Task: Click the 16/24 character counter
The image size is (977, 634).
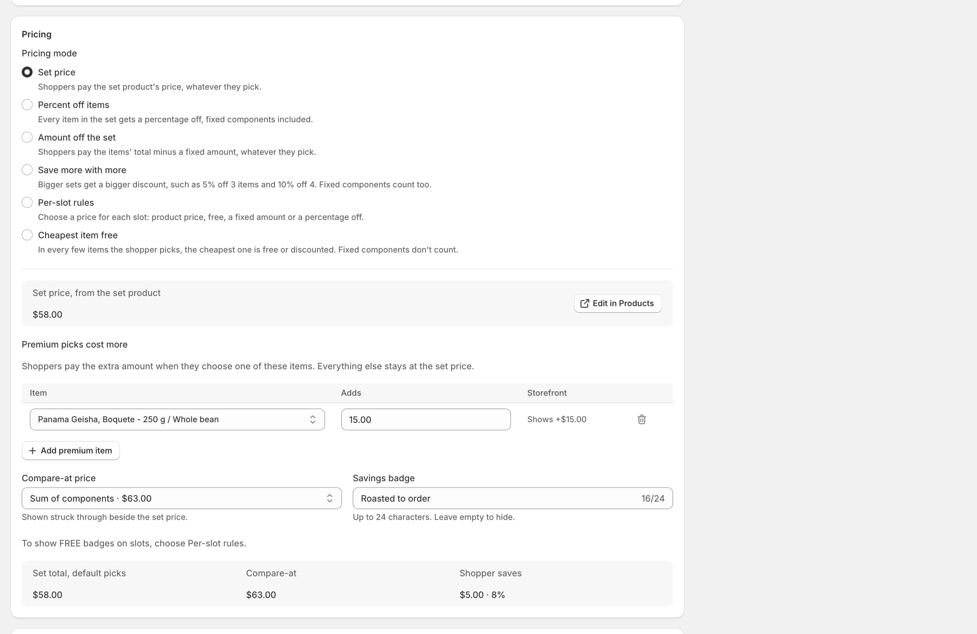Action: (653, 498)
